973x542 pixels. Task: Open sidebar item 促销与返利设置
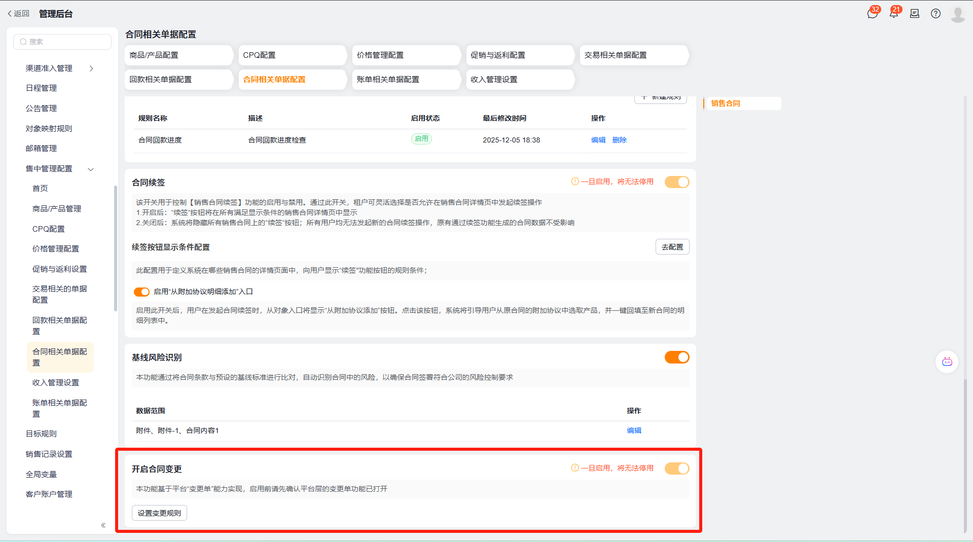(x=60, y=269)
